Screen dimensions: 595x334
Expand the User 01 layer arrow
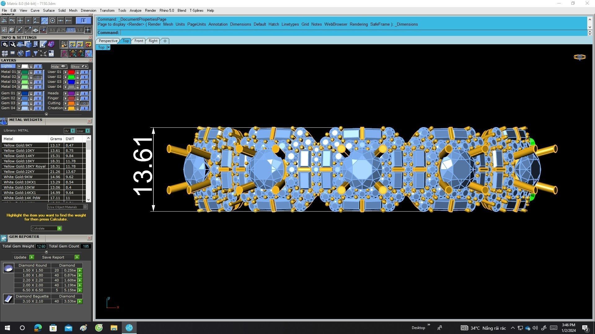[65, 72]
